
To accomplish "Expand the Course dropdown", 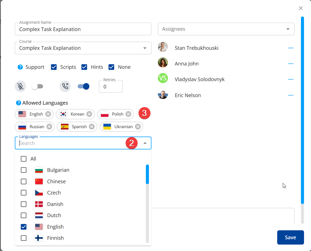I will [x=145, y=48].
